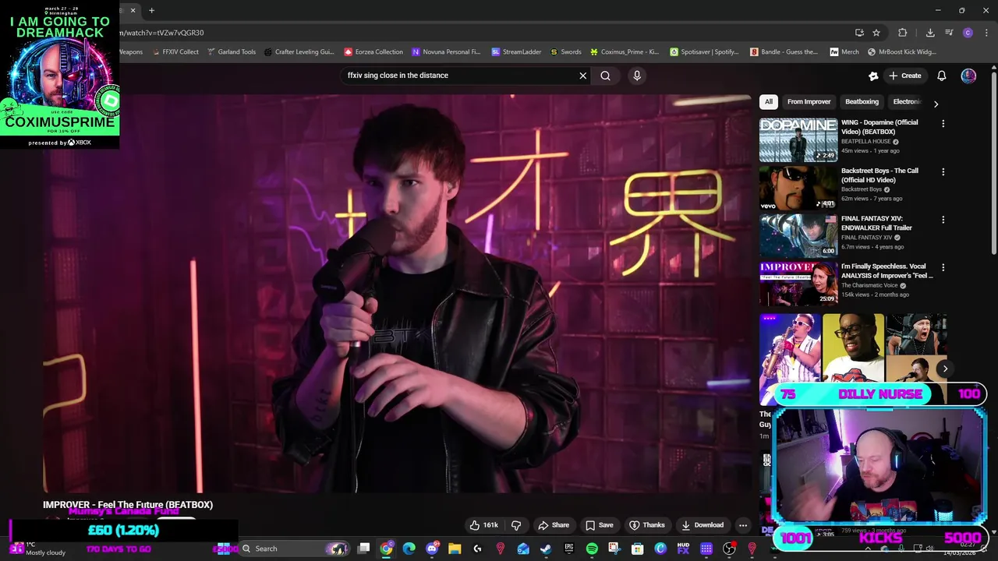Open more options for ENDWALKER Full Trailer
998x561 pixels.
click(x=943, y=220)
